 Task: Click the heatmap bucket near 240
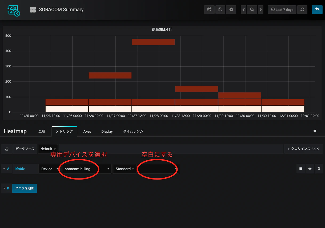[110, 75]
